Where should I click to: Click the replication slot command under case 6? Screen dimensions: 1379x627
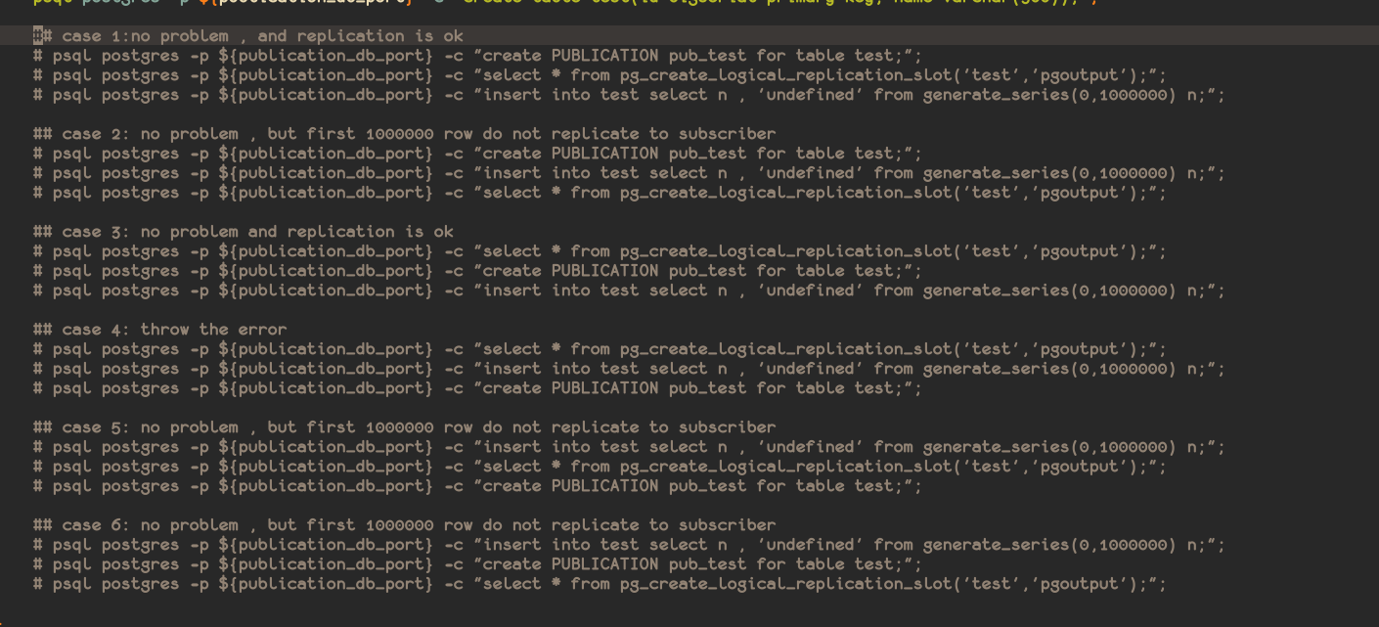click(600, 584)
